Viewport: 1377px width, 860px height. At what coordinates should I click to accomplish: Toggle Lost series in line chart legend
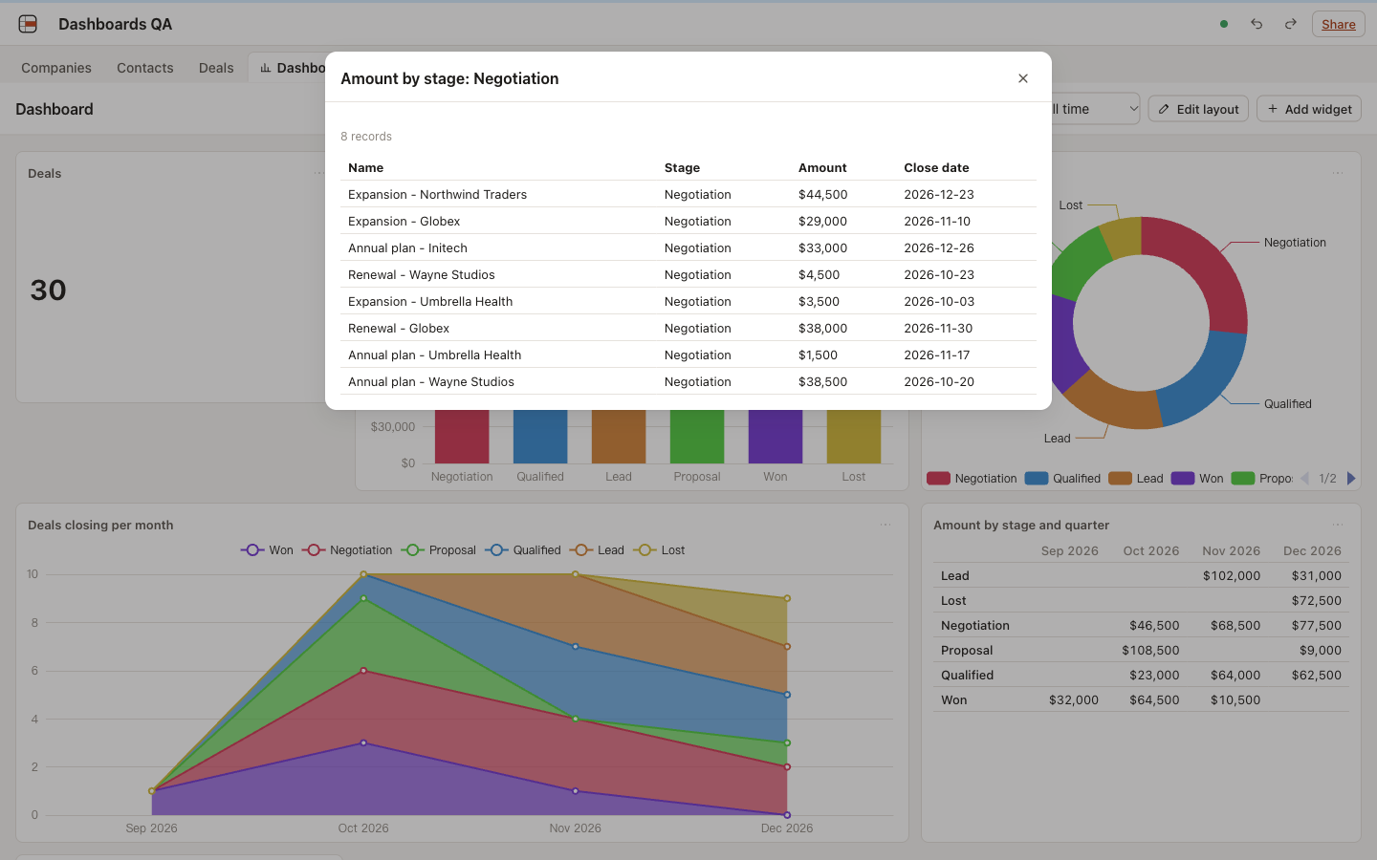click(x=660, y=550)
